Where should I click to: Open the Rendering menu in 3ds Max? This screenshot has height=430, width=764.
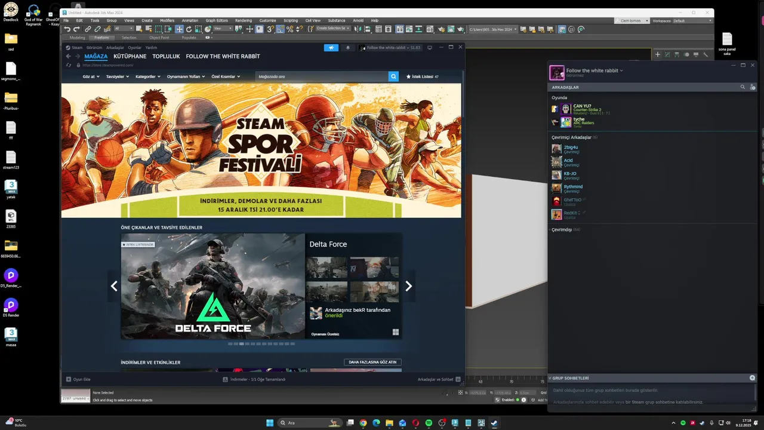244,20
